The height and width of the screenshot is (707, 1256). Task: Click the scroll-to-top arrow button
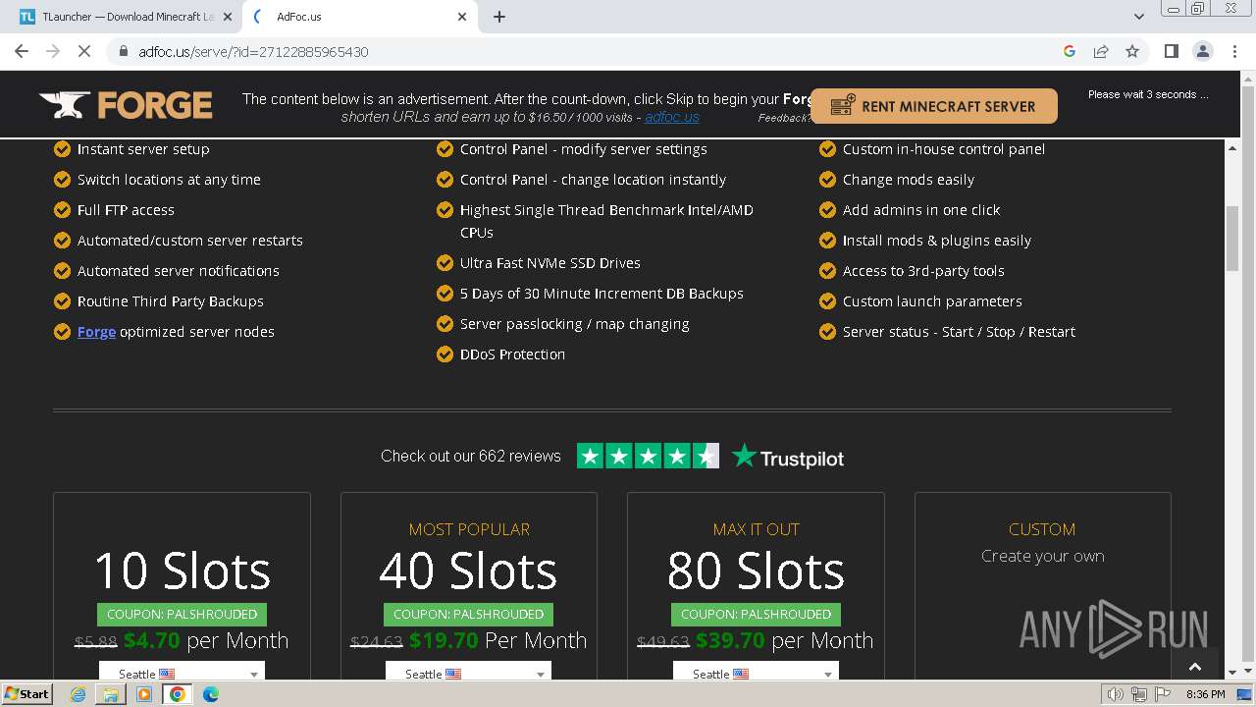1194,667
